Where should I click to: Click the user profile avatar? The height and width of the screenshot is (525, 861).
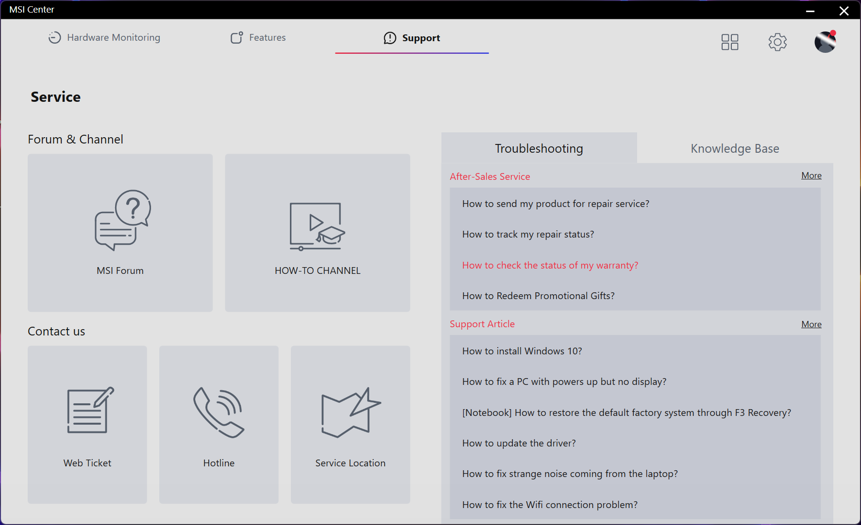point(825,42)
